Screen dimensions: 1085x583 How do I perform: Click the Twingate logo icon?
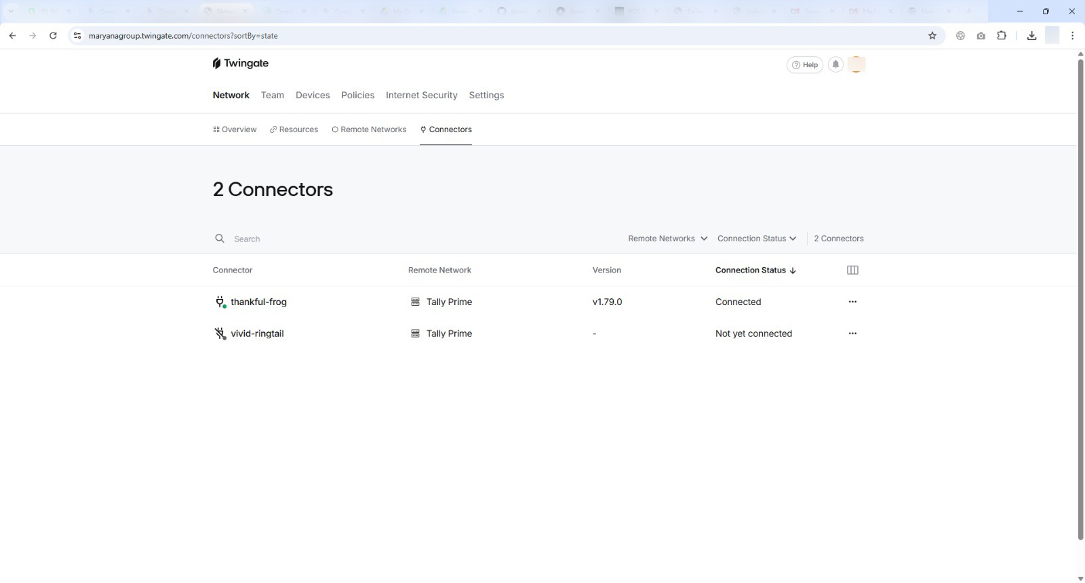point(216,63)
